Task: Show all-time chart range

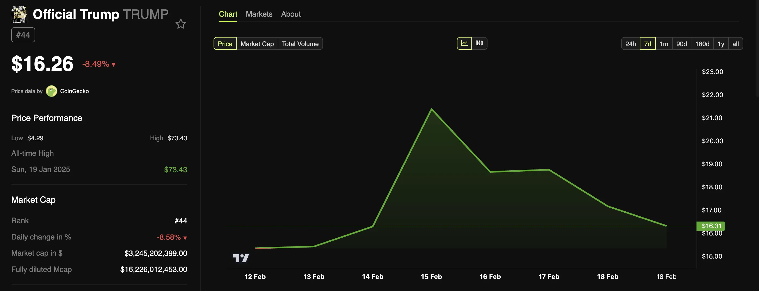Action: click(735, 44)
